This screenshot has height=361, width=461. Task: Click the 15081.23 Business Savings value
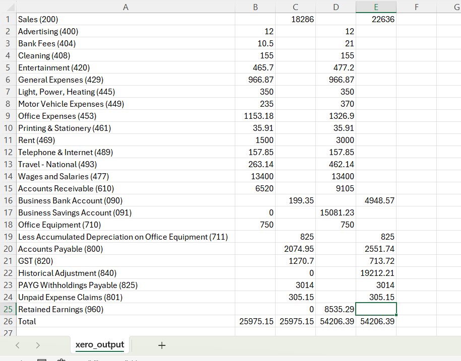coord(336,212)
